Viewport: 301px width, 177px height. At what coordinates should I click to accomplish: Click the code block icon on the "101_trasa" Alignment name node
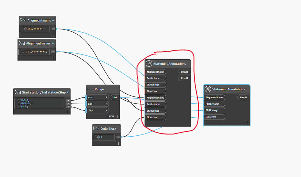coord(22,20)
